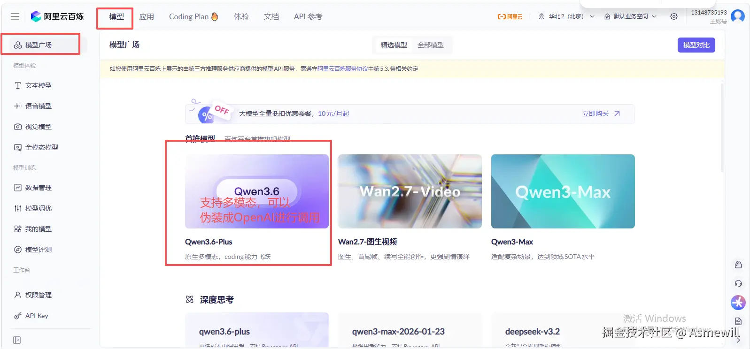Expand the 默认业务空间 workspace dropdown
The image size is (750, 349).
click(630, 16)
